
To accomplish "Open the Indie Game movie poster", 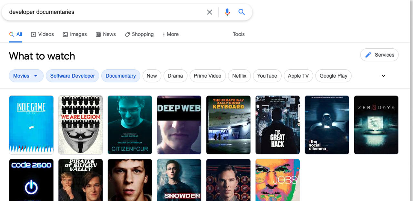I will [x=31, y=125].
